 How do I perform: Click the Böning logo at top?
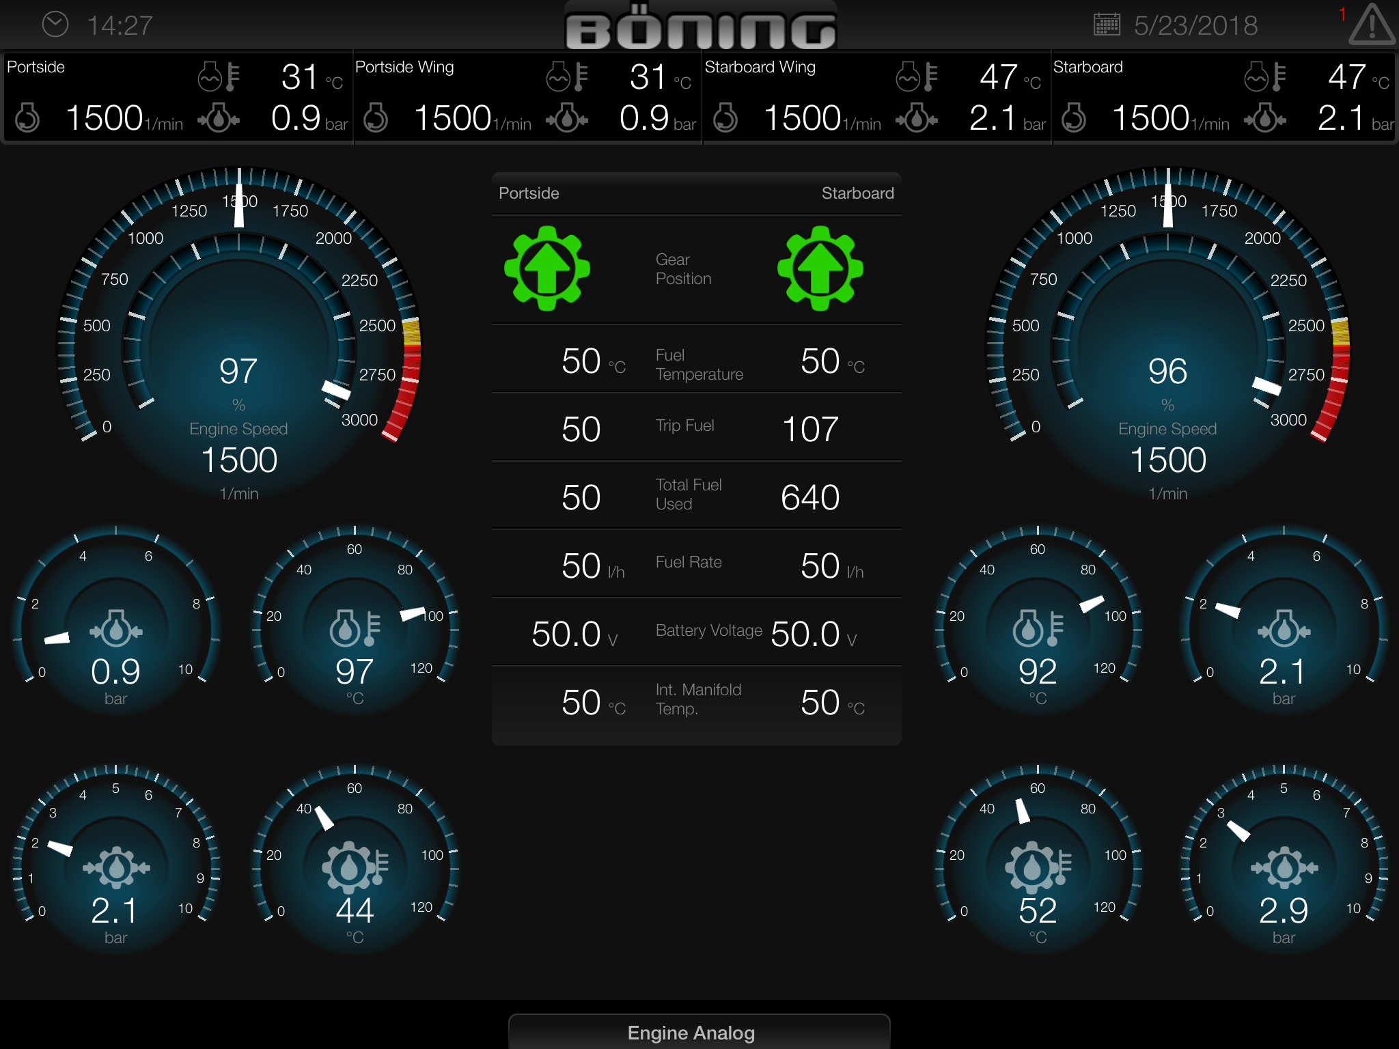click(701, 27)
